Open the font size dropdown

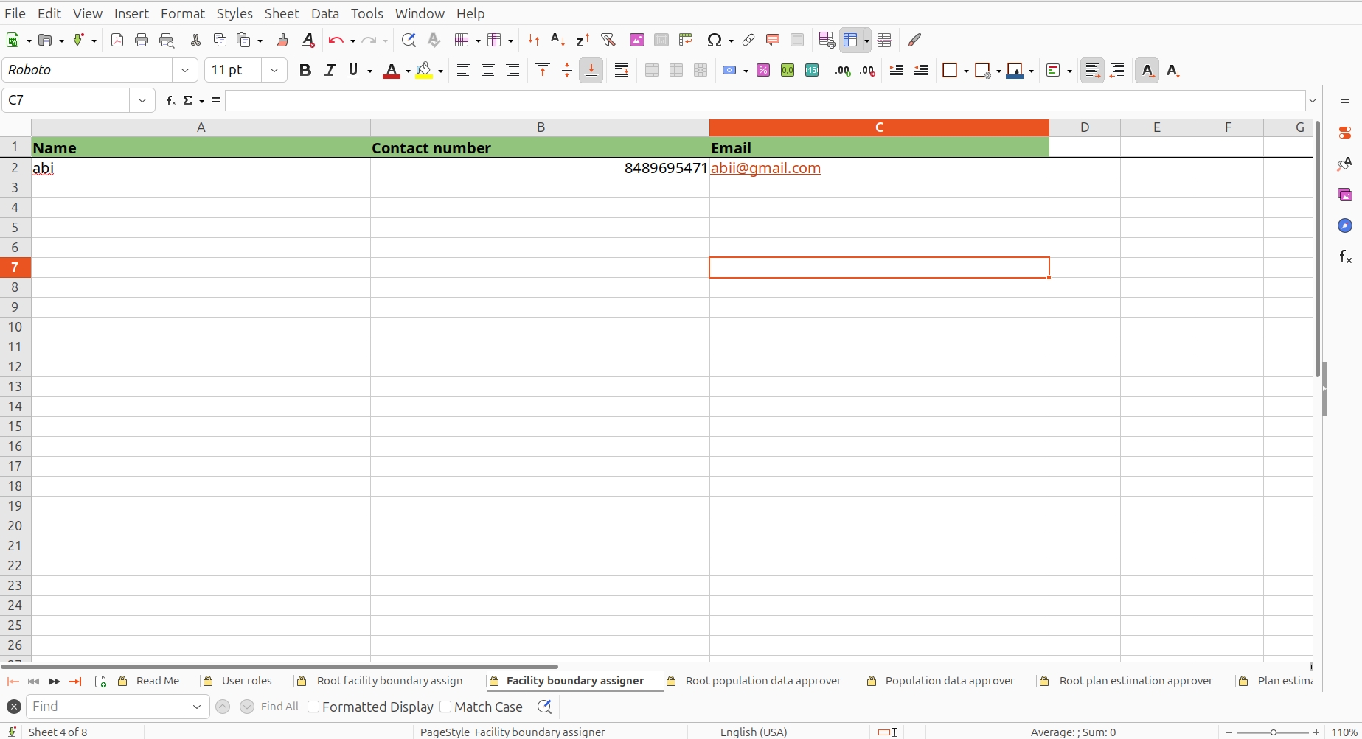point(274,70)
